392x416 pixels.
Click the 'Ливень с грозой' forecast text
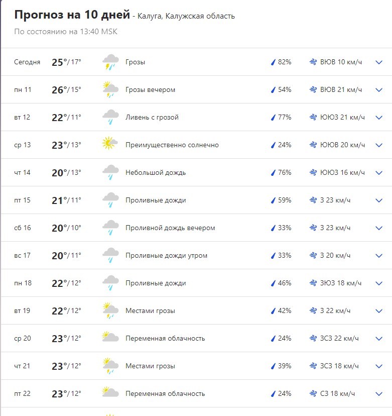(x=152, y=118)
